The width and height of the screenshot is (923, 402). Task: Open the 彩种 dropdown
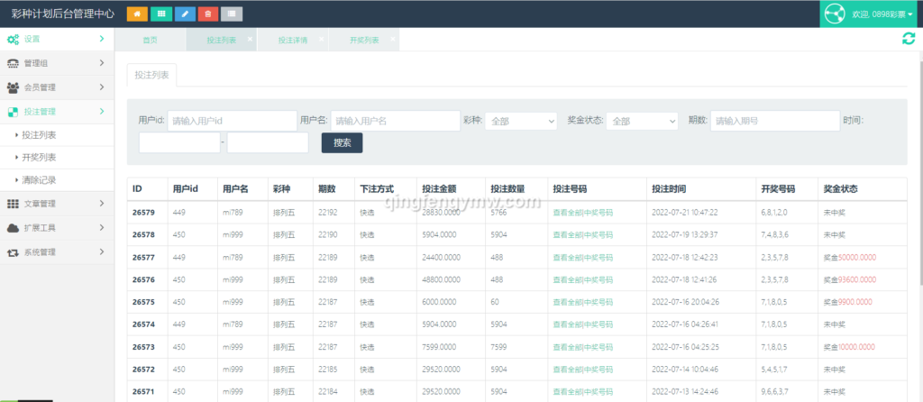point(521,121)
